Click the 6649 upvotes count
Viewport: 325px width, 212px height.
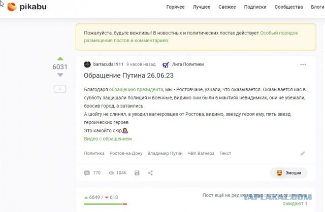coord(94,197)
